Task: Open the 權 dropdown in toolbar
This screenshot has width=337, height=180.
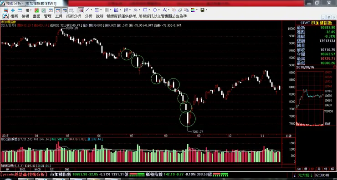Action: coord(28,10)
